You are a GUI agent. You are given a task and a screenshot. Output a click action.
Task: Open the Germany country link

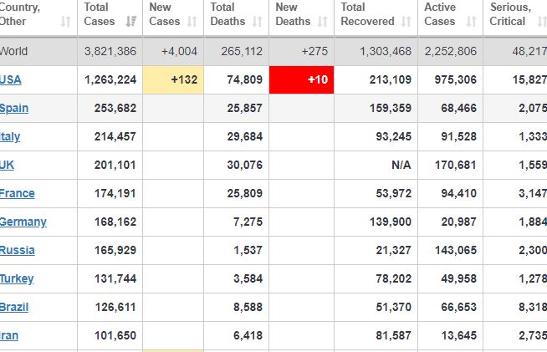tap(23, 222)
